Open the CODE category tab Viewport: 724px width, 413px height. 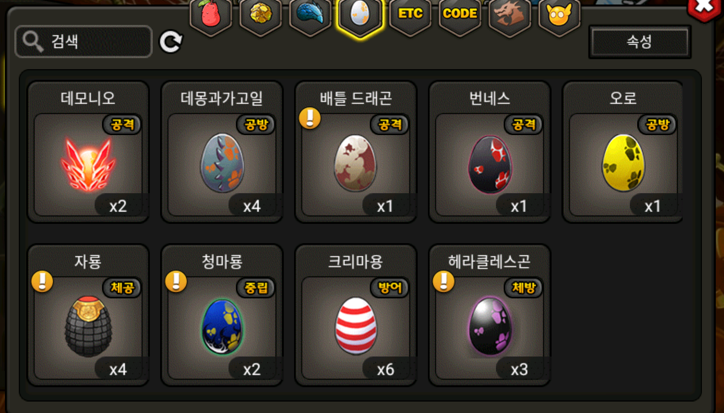click(460, 16)
